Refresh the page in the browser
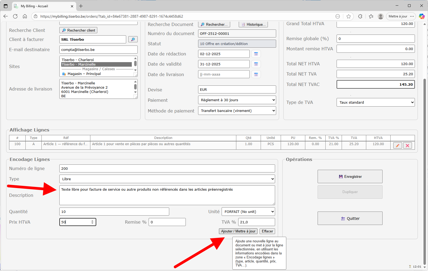Viewport: 428px width, 271px height. point(15,16)
